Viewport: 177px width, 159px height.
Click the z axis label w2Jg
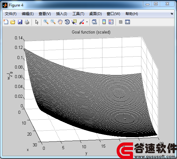point(10,76)
